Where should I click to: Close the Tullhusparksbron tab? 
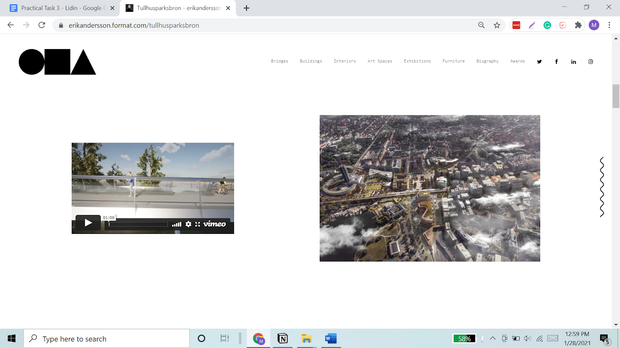pyautogui.click(x=228, y=8)
